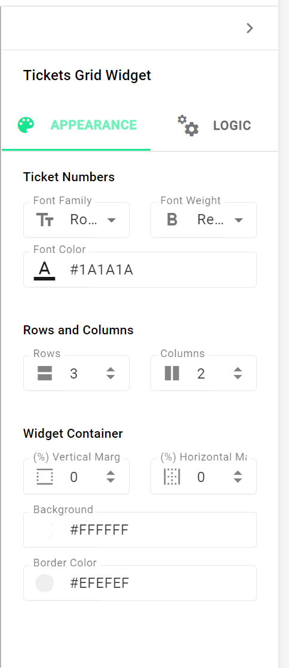Switch to the Appearance tab

76,125
